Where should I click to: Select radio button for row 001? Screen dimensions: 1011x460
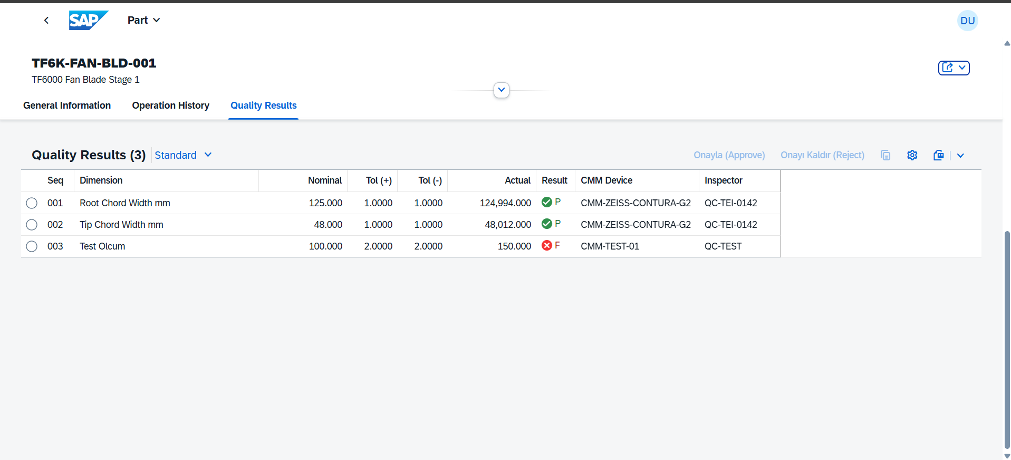[32, 203]
